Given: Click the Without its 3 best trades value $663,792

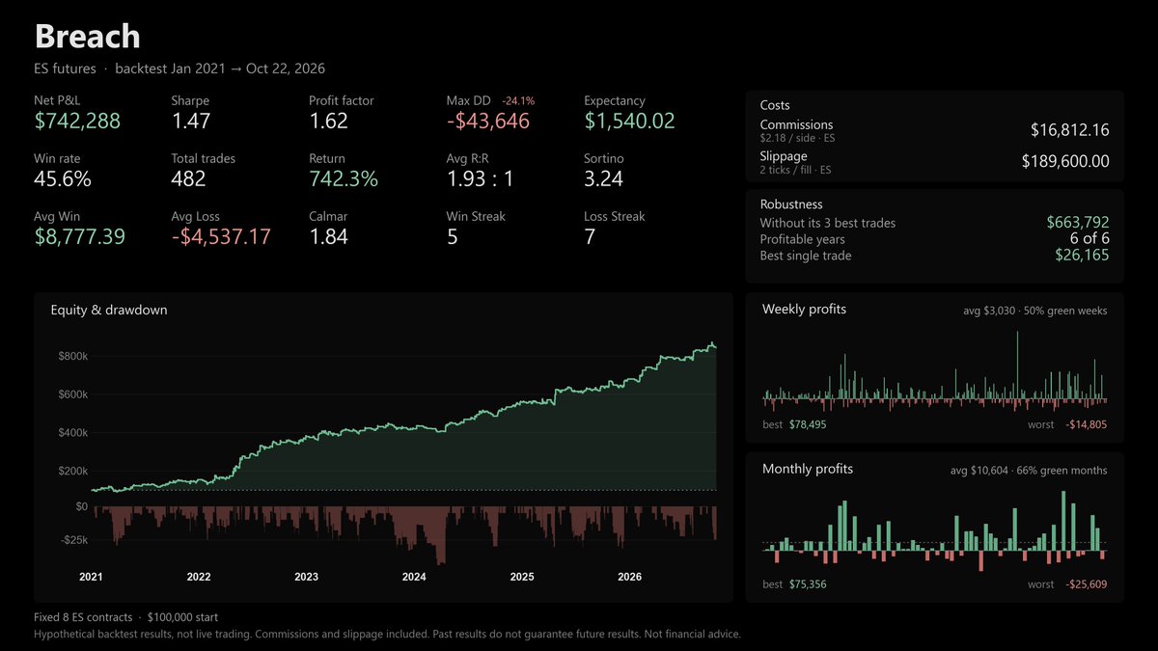Looking at the screenshot, I should coord(1078,223).
